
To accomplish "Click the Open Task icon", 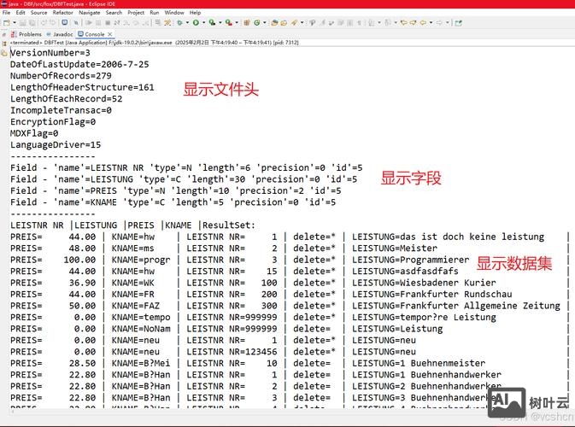I will click(x=284, y=23).
